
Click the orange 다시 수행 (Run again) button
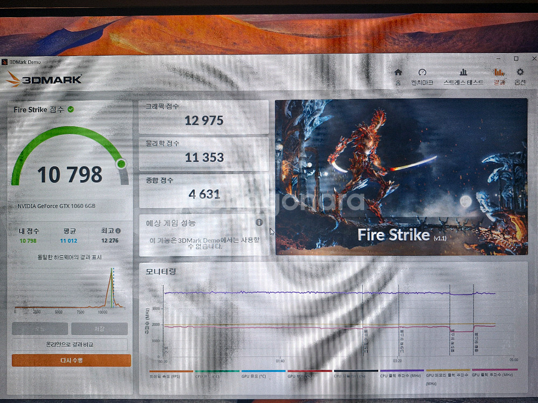[72, 361]
